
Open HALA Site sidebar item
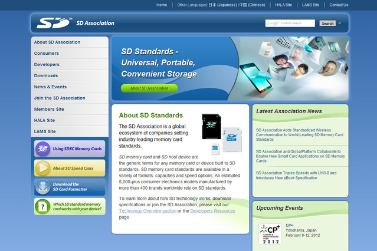point(70,120)
